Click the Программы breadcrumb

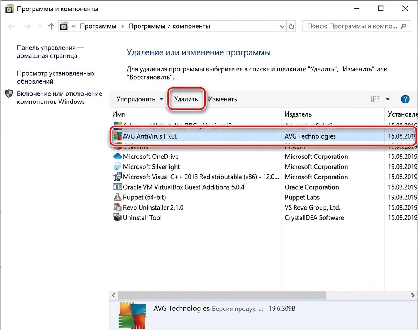(x=98, y=26)
